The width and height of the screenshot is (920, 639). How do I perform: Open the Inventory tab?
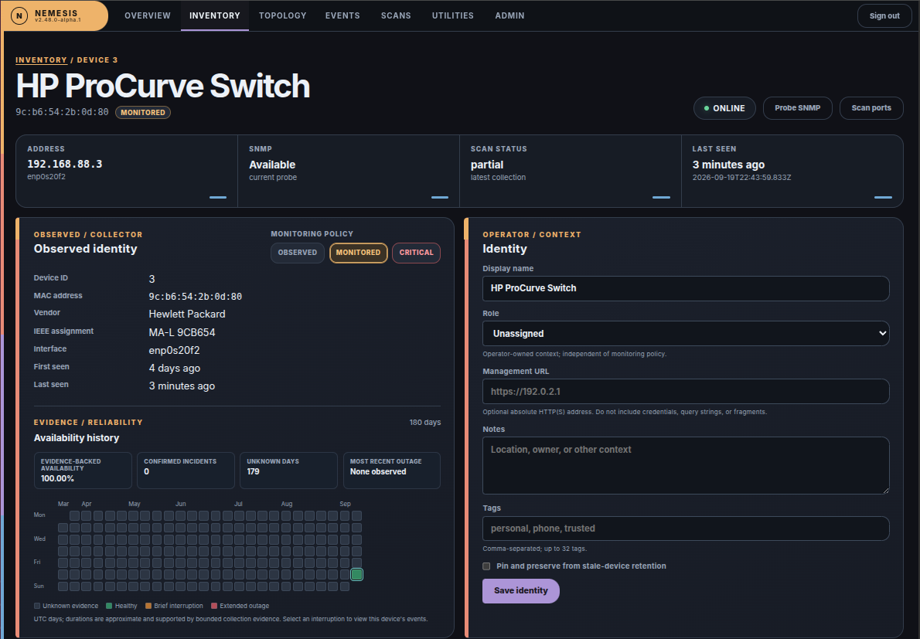point(215,15)
